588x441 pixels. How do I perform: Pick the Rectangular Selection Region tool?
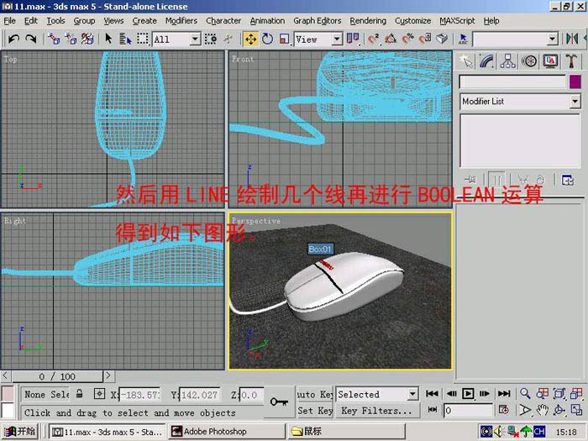143,39
